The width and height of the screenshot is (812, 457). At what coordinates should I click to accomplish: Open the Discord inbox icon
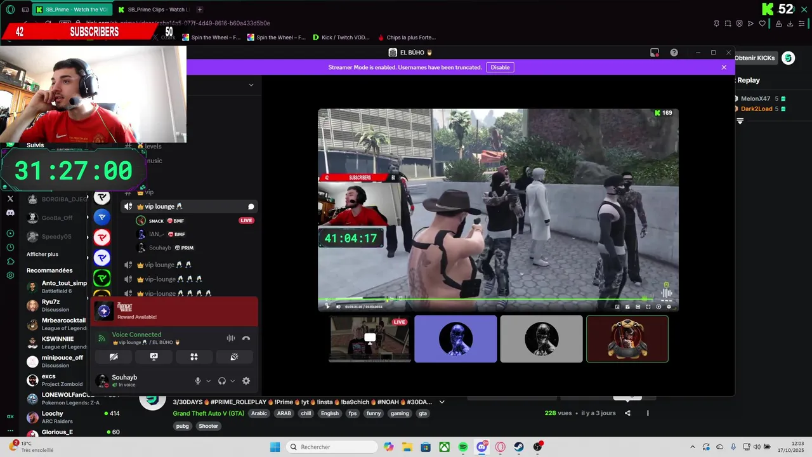(655, 53)
